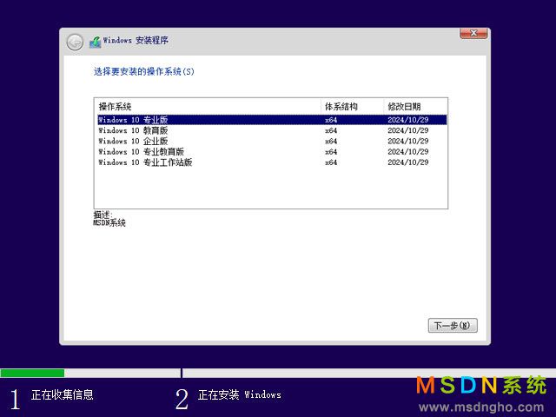Select Windows 10 专业教育版 row
Viewport: 556px width, 417px height.
272,152
